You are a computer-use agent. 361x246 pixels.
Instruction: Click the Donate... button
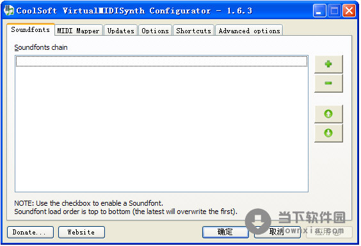pyautogui.click(x=30, y=232)
